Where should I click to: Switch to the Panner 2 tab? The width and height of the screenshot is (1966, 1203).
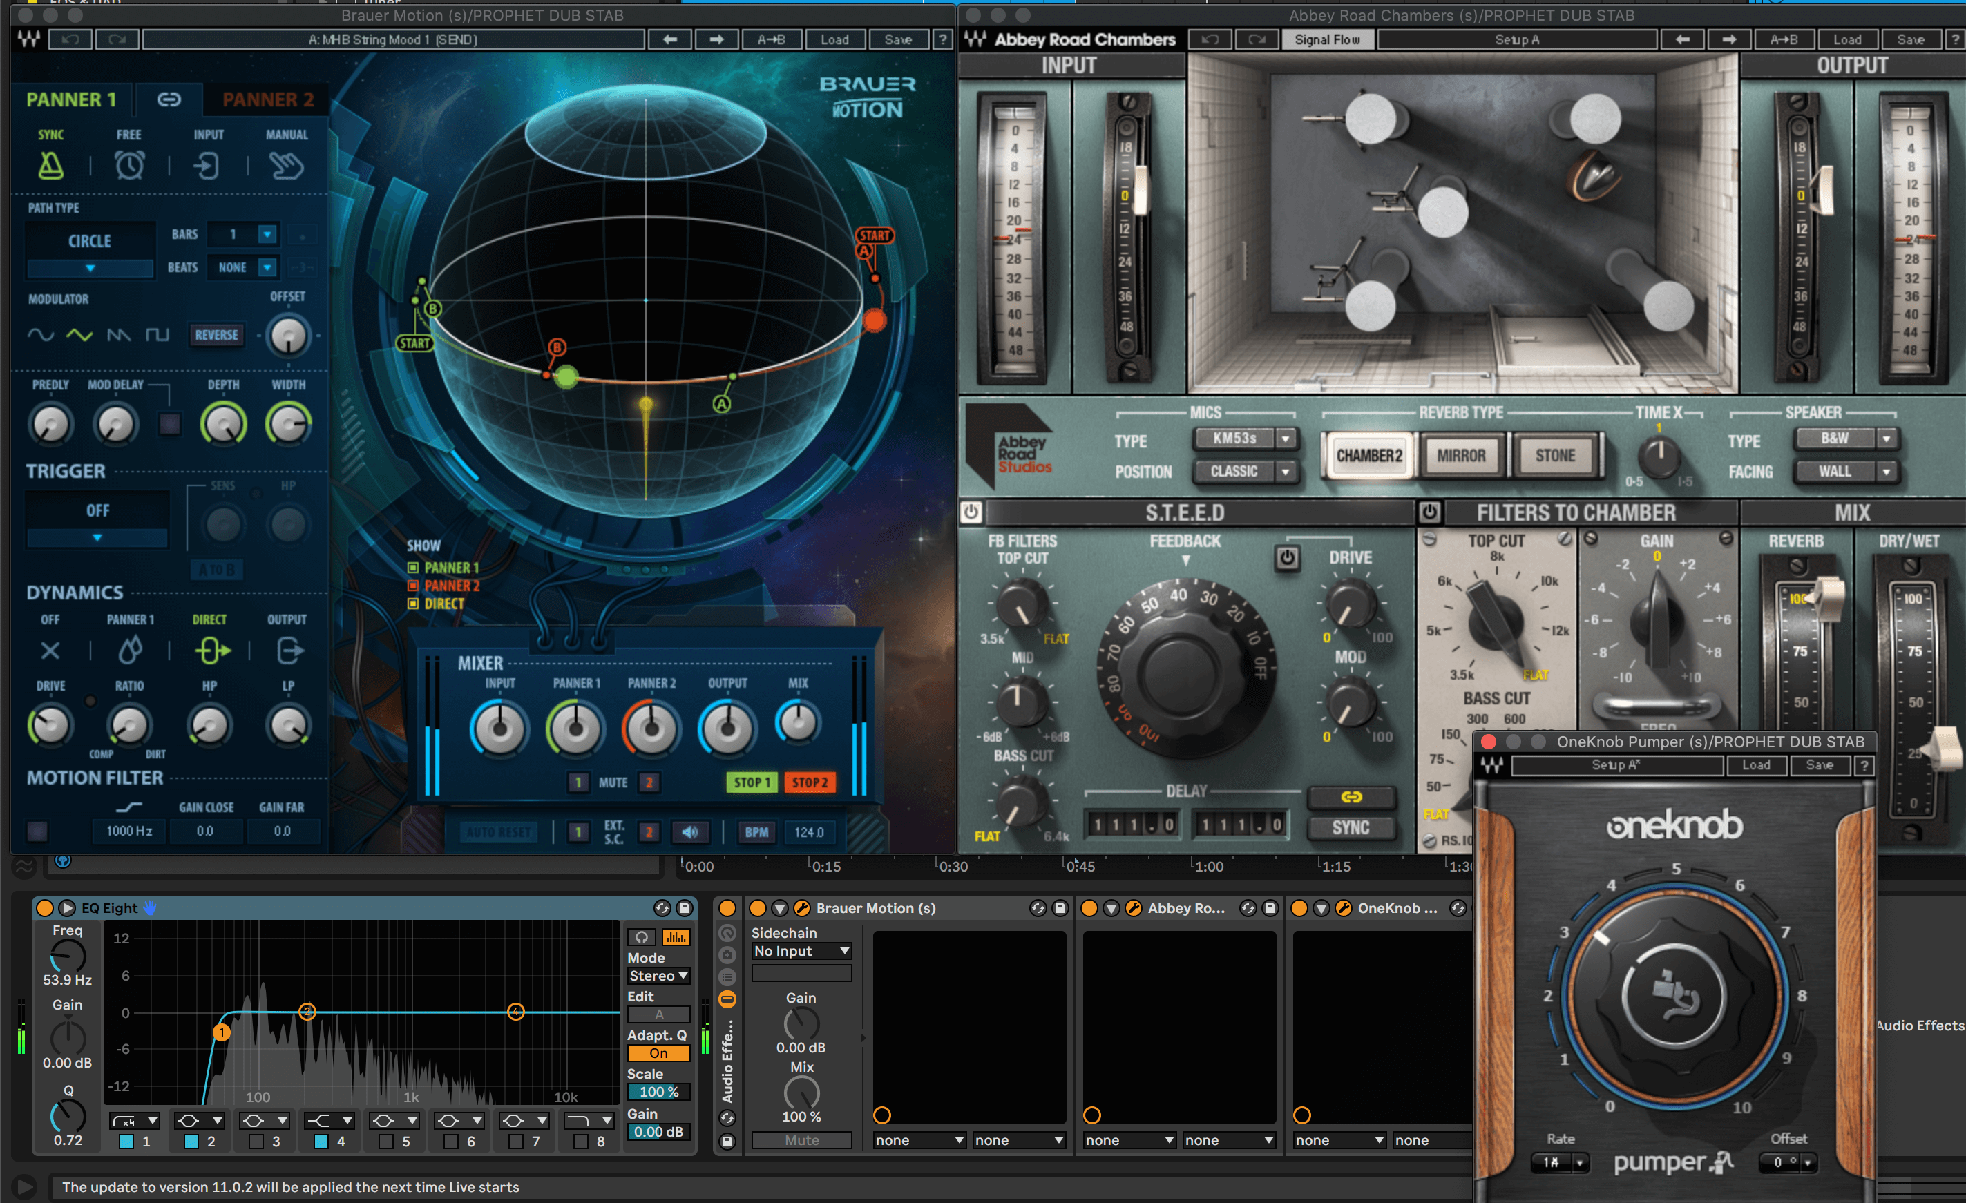click(268, 99)
